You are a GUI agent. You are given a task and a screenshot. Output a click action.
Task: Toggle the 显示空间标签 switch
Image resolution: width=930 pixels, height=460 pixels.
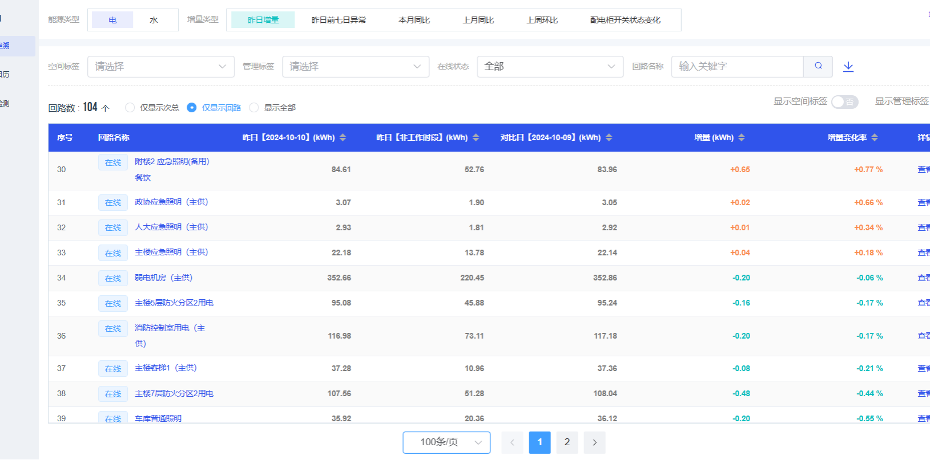[844, 101]
